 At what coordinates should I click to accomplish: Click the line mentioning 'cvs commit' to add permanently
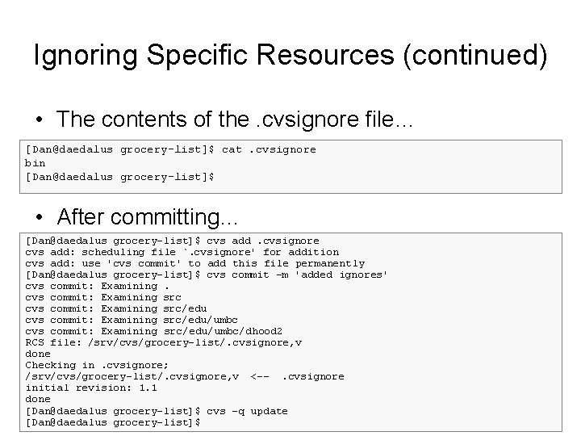point(194,263)
